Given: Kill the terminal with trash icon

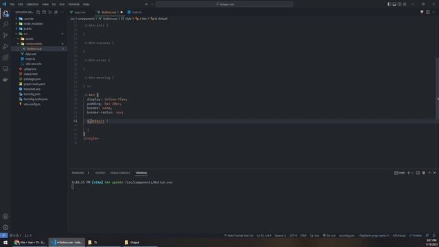Looking at the screenshot, I should (424, 173).
